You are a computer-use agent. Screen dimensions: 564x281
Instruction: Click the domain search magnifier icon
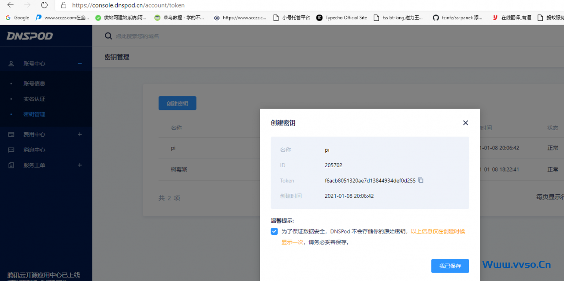pyautogui.click(x=108, y=36)
